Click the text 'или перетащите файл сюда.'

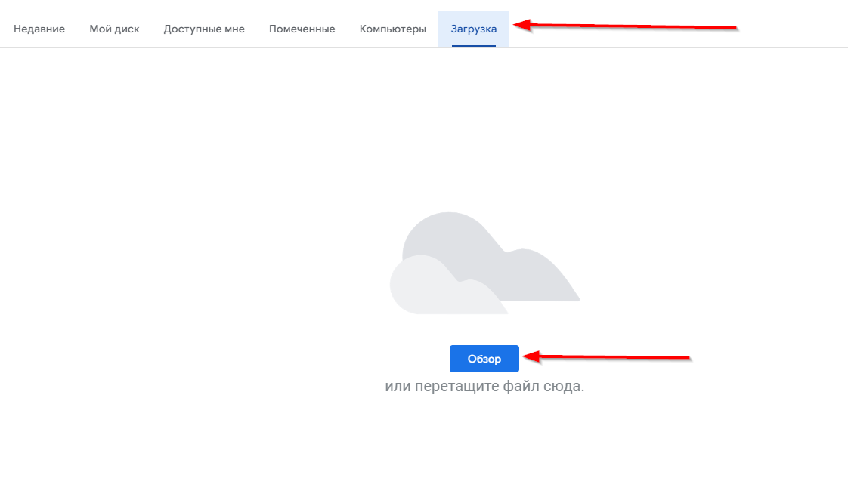484,387
